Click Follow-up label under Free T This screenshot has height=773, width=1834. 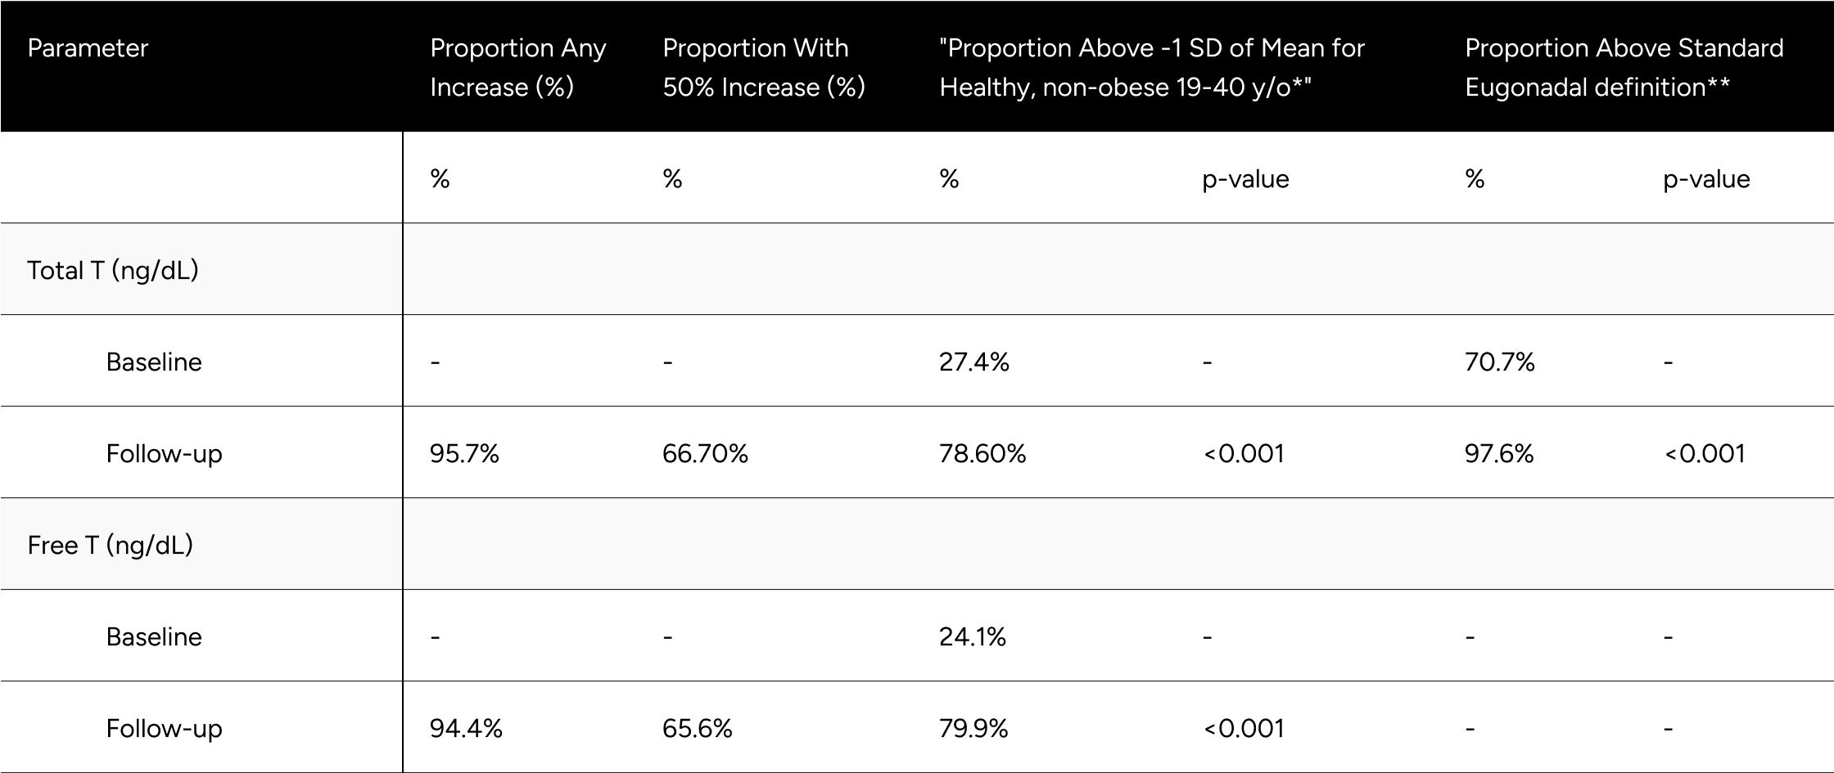point(164,729)
